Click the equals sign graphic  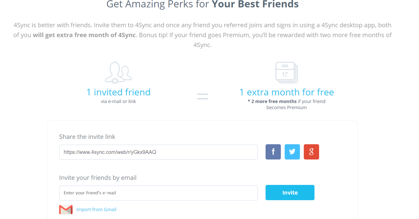pos(202,96)
